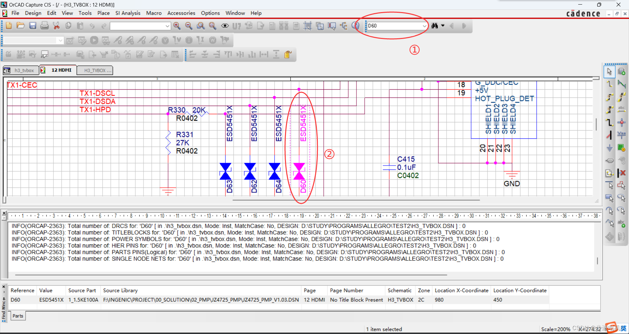This screenshot has height=334, width=629.
Task: Open Project Manager hierarchy icon
Action: (343, 26)
